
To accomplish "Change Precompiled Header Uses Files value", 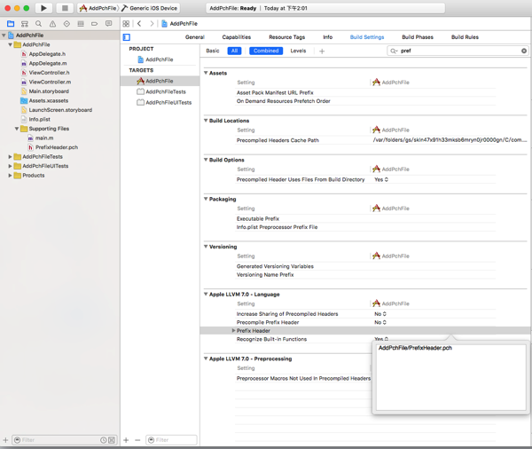I will point(381,179).
